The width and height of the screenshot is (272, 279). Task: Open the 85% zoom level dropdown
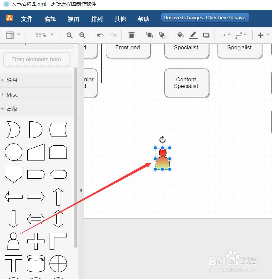(44, 35)
